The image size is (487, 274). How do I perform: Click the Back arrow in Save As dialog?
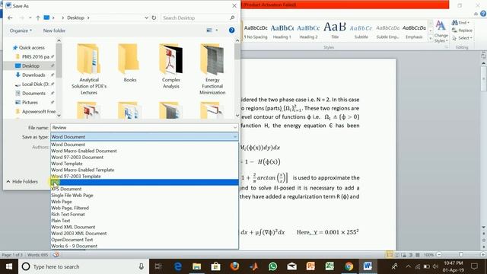[10, 18]
